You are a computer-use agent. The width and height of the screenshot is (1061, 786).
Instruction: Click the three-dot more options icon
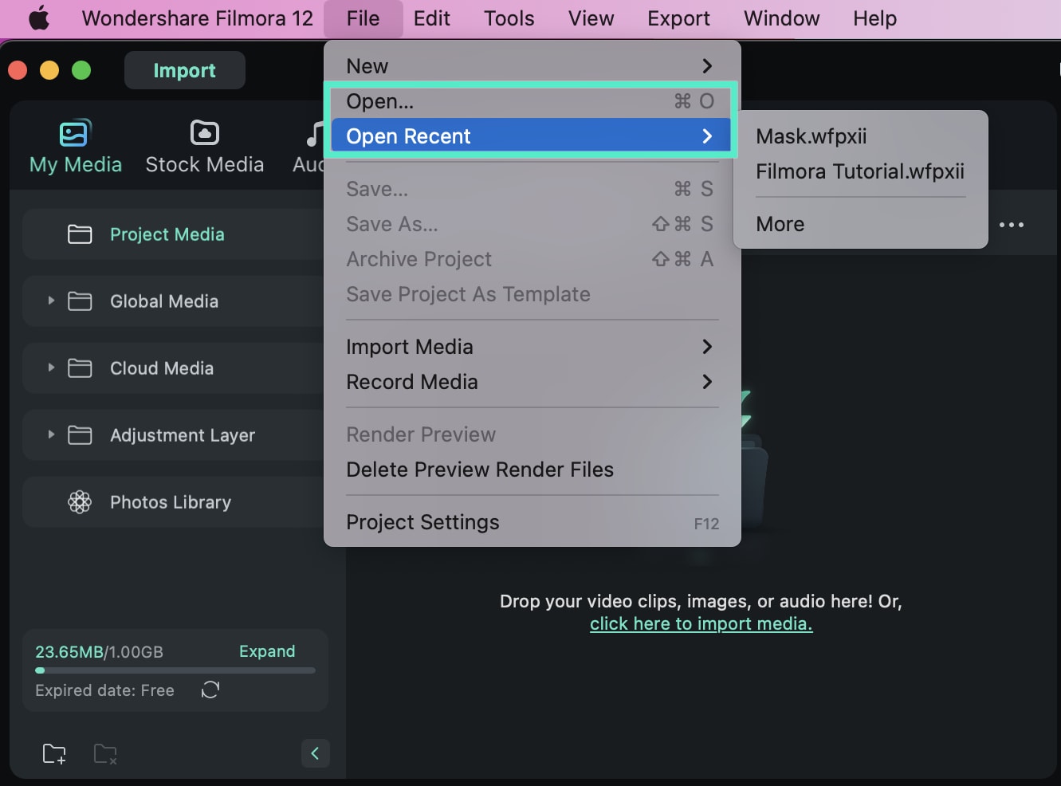pos(1012,225)
